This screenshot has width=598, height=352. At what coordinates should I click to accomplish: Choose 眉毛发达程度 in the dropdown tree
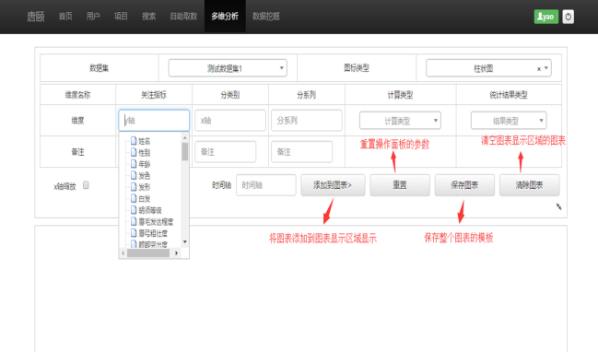[156, 221]
